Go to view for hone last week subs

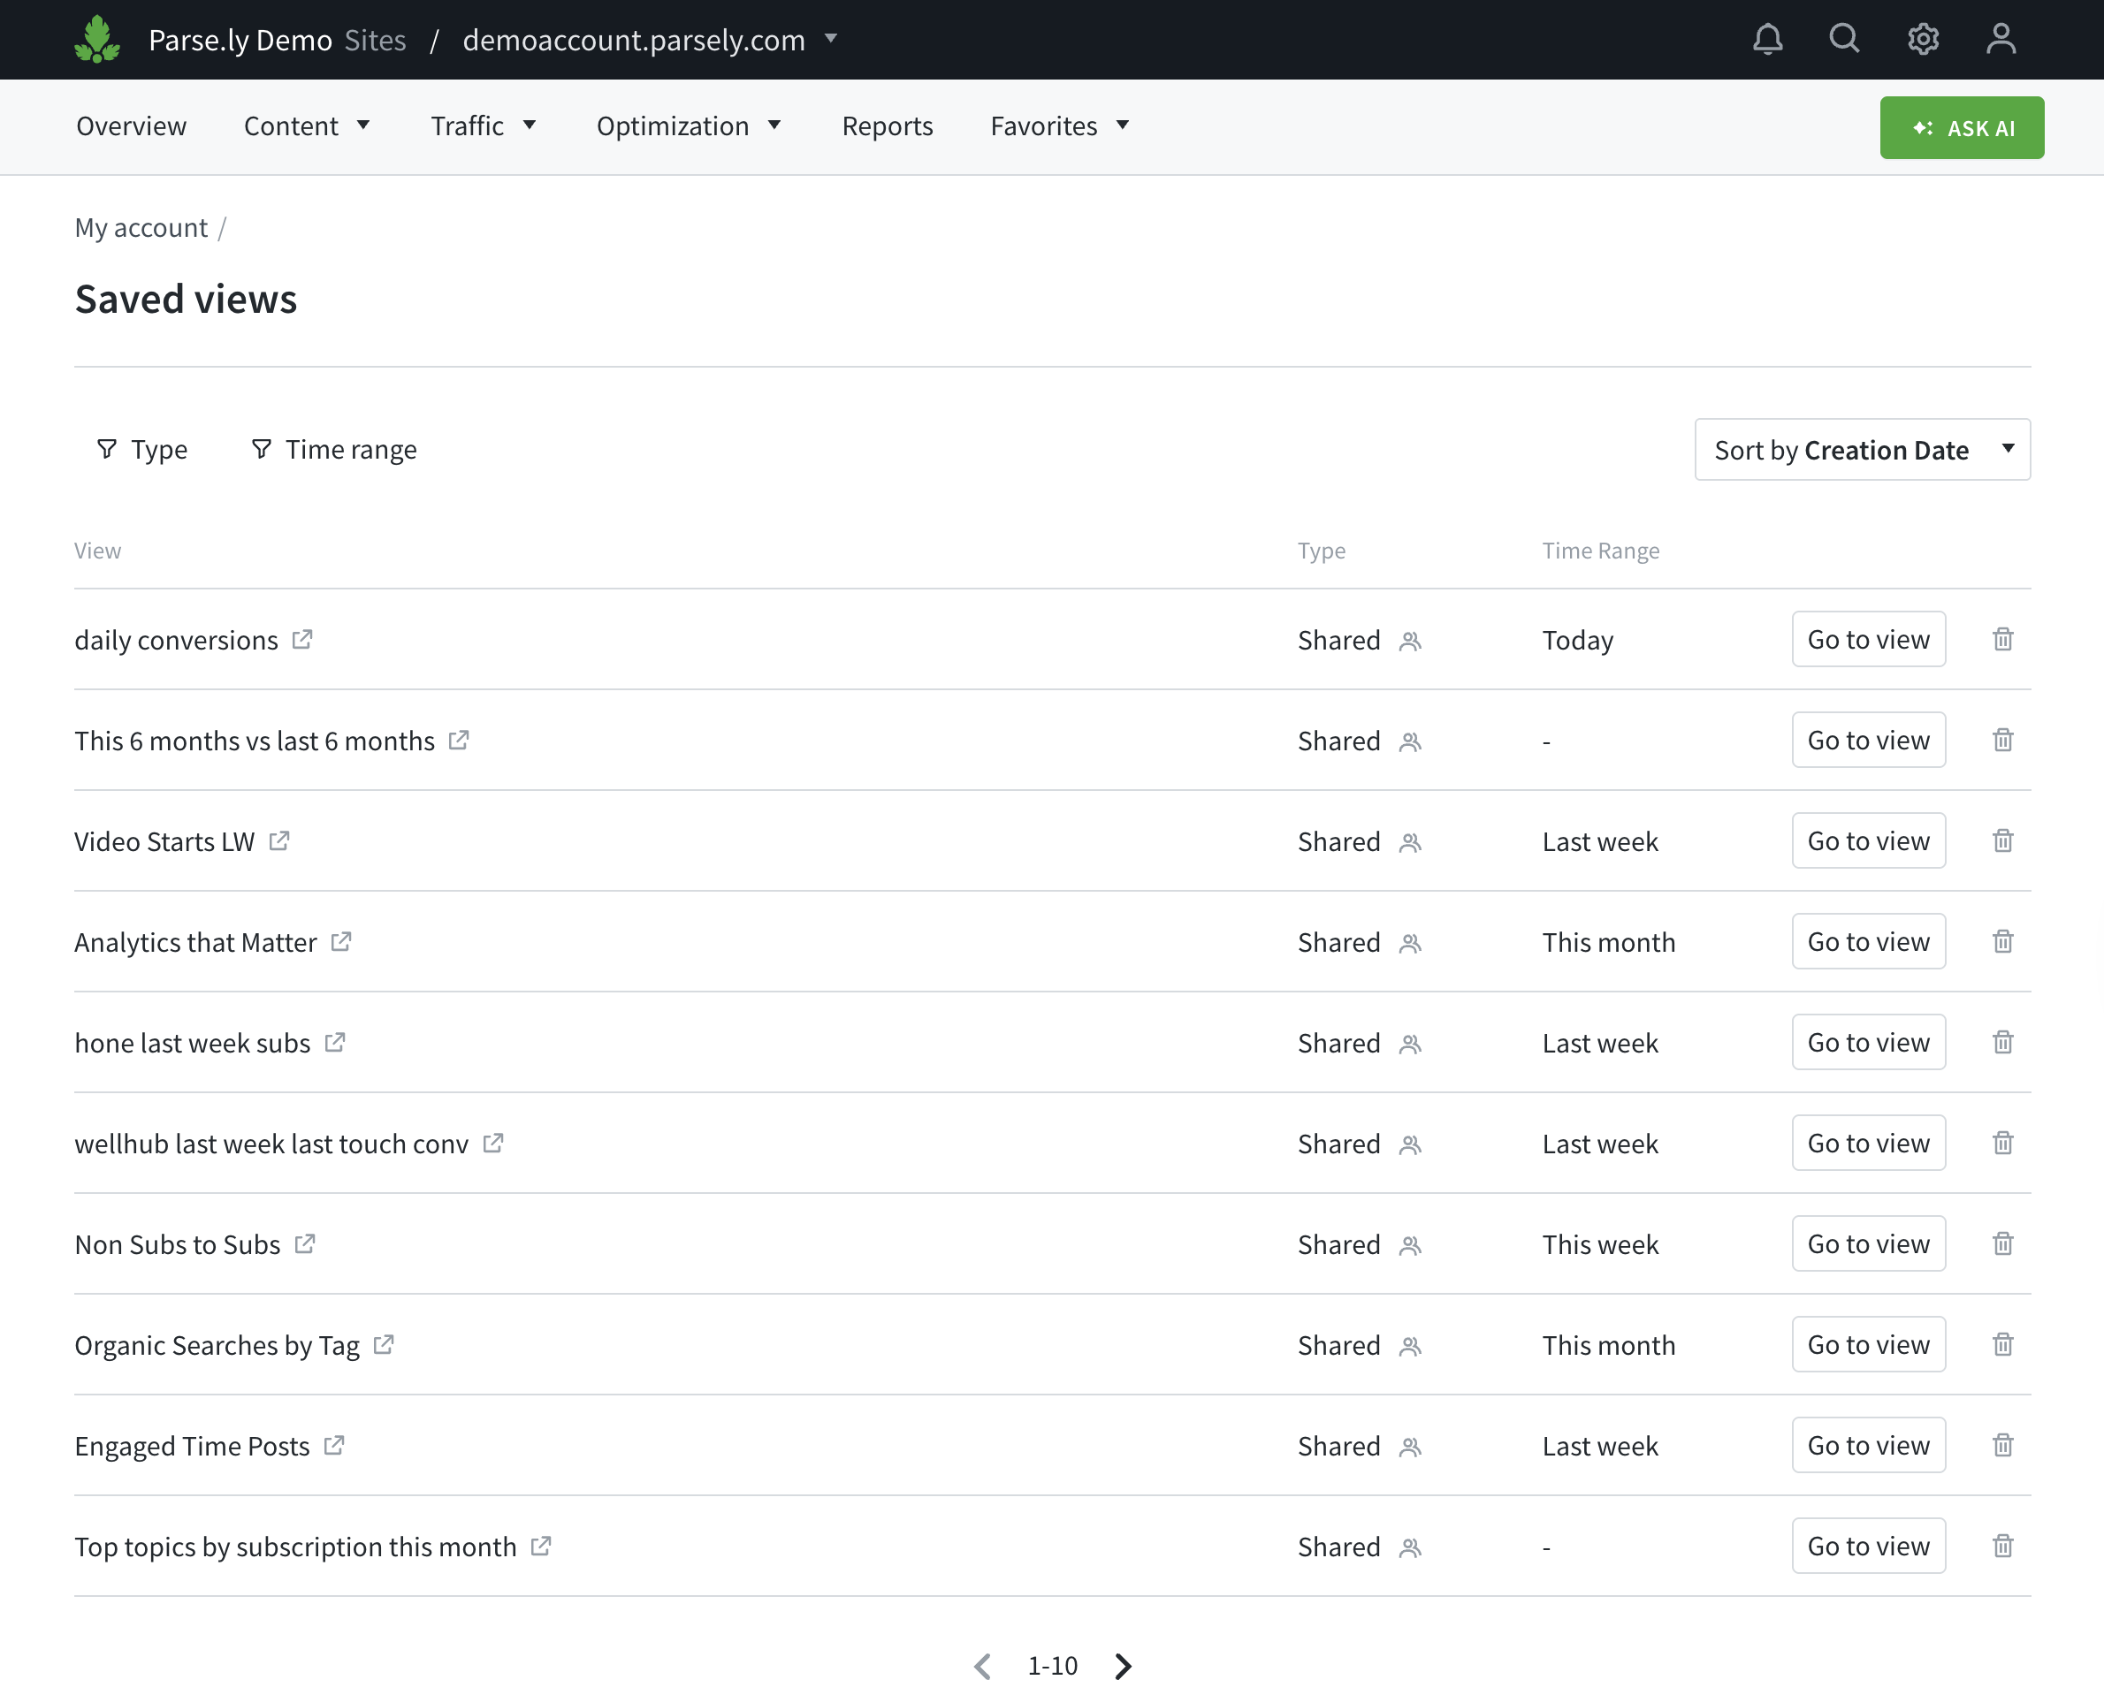[x=1868, y=1042]
